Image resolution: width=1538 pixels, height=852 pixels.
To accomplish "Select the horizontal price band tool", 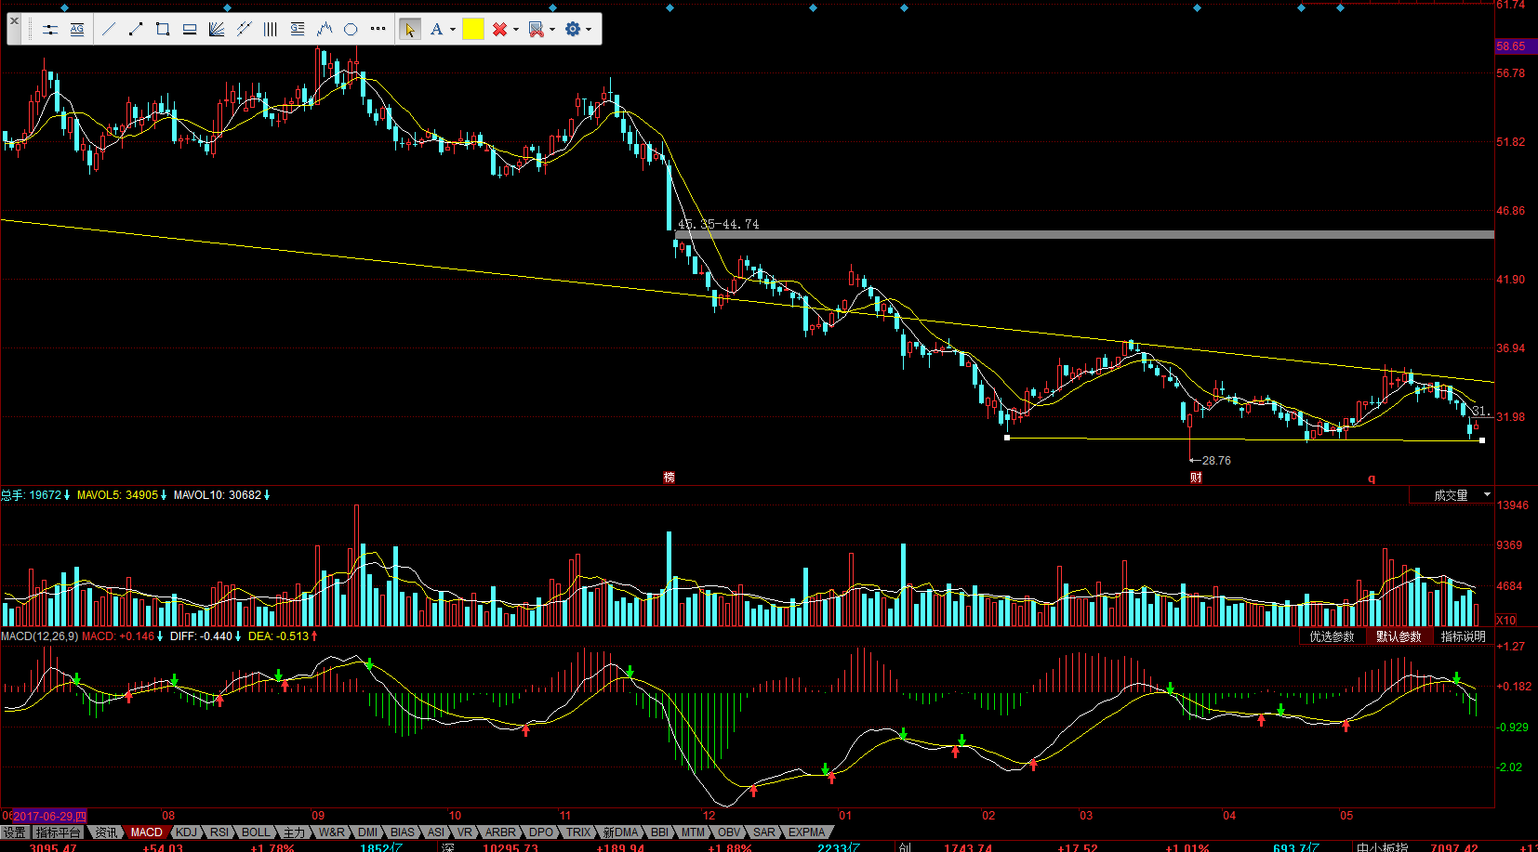I will point(190,30).
